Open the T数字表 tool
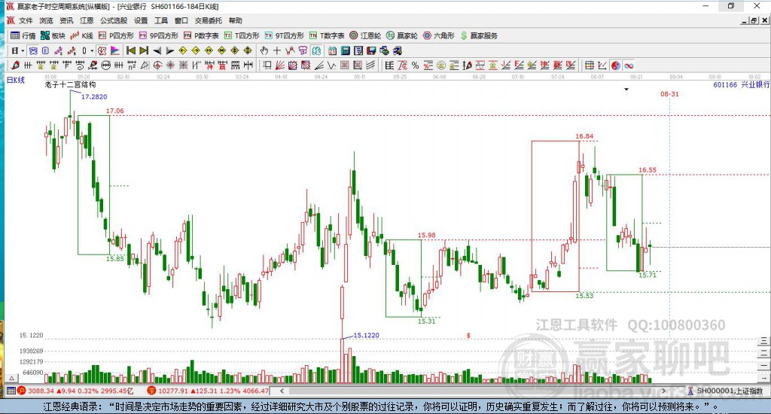The image size is (771, 414). point(327,35)
